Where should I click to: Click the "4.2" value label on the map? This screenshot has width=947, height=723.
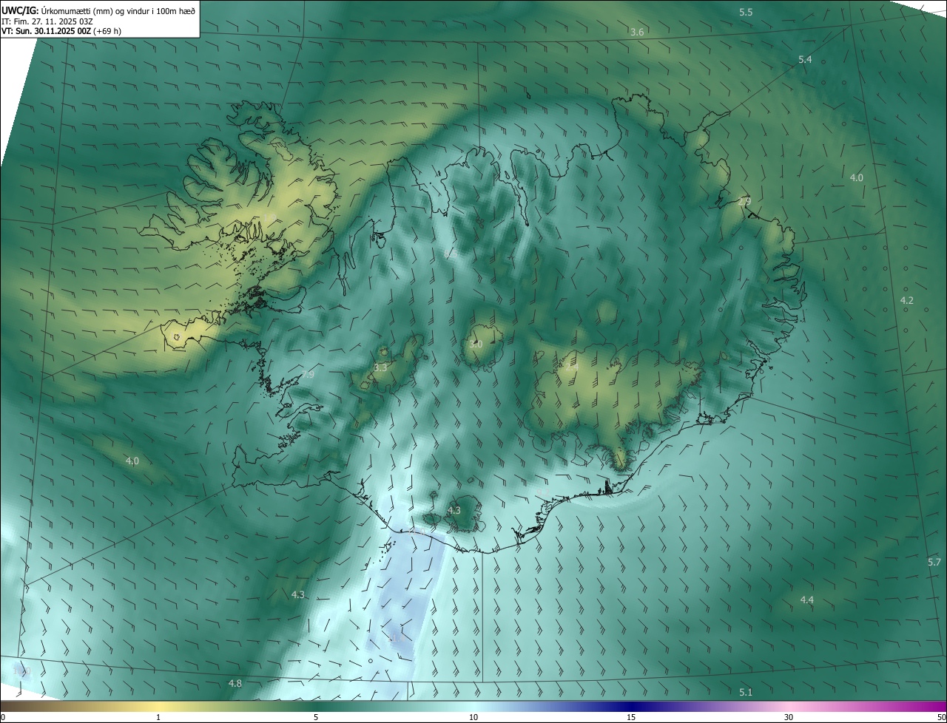point(906,301)
